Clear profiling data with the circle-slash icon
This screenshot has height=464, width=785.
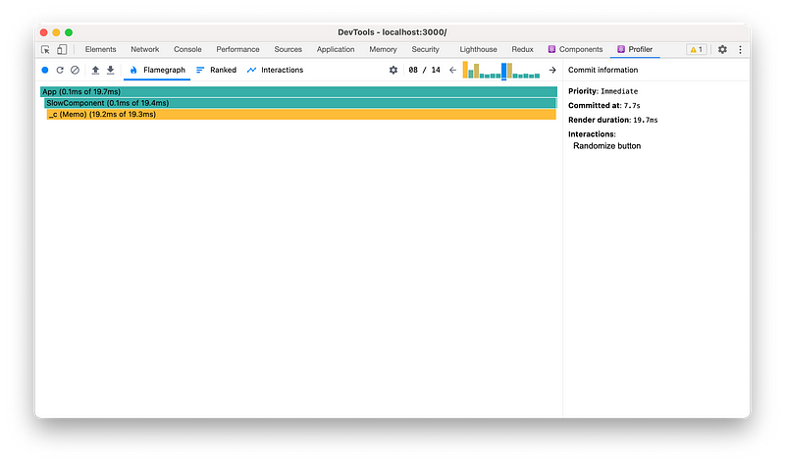[75, 71]
